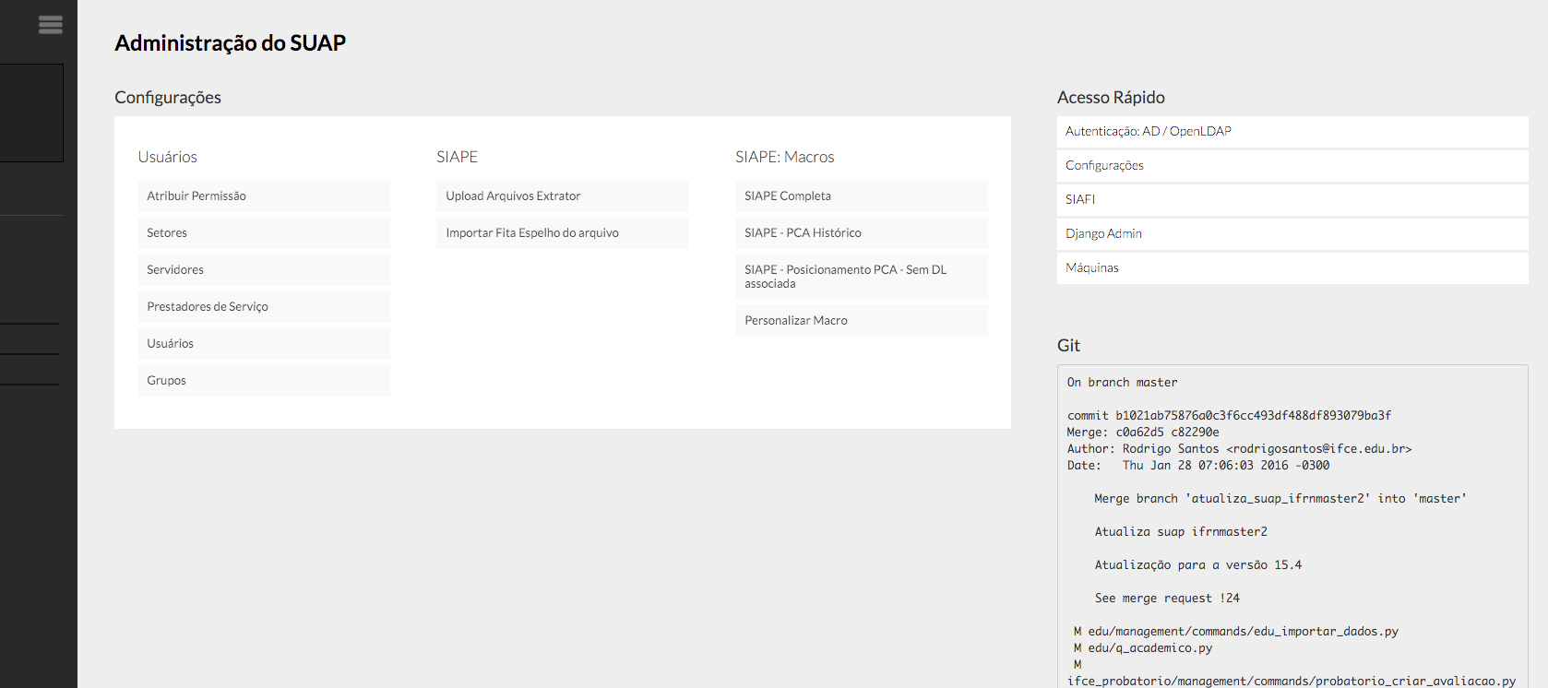Go to Servidores link

pos(264,269)
